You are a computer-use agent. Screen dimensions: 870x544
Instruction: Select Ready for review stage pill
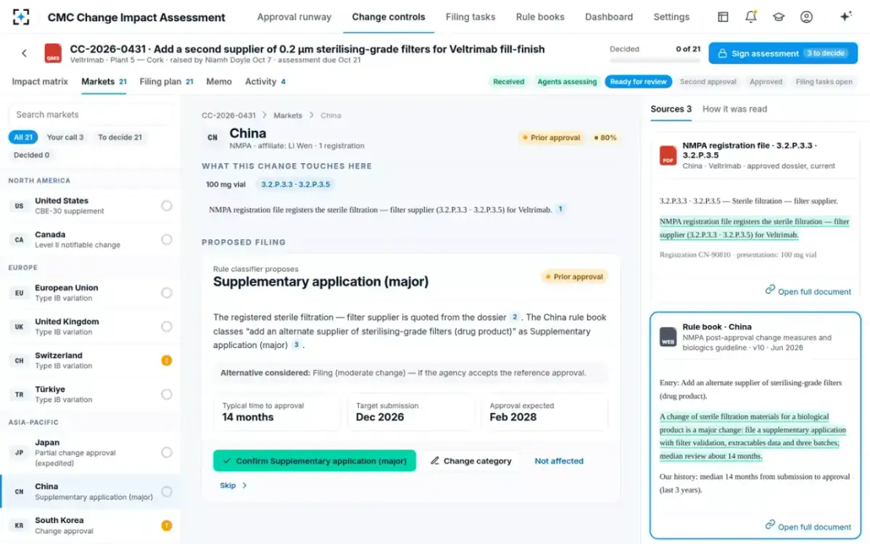638,82
